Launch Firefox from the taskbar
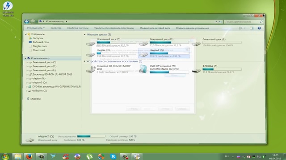286x160 pixels. (29, 156)
